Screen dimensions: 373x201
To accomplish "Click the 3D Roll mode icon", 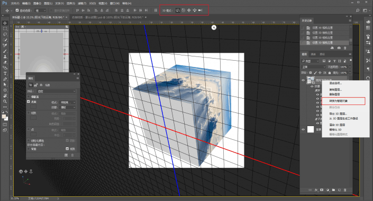I will pos(184,10).
